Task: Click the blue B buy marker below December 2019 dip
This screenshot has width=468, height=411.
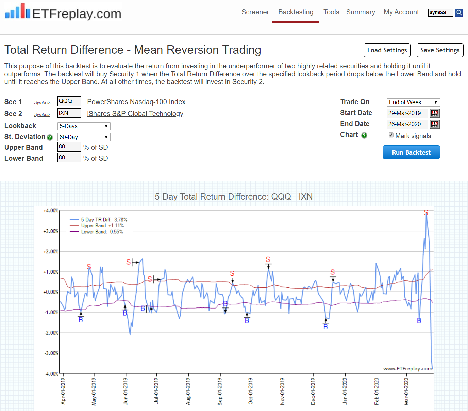Action: [325, 327]
